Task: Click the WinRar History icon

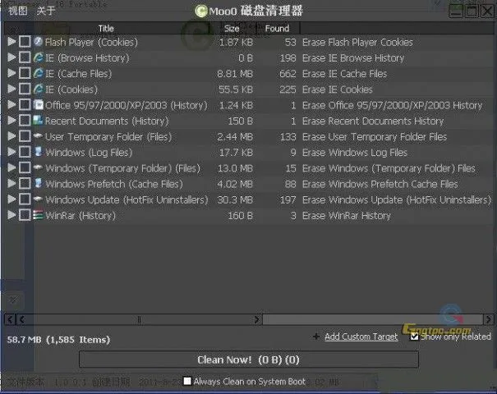Action: tap(38, 216)
